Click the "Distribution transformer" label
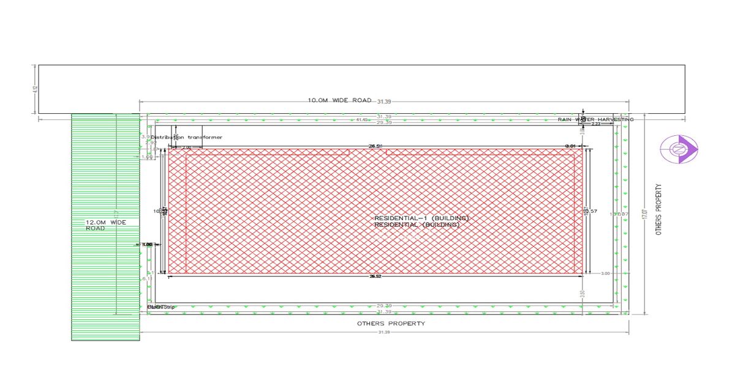 tap(187, 138)
